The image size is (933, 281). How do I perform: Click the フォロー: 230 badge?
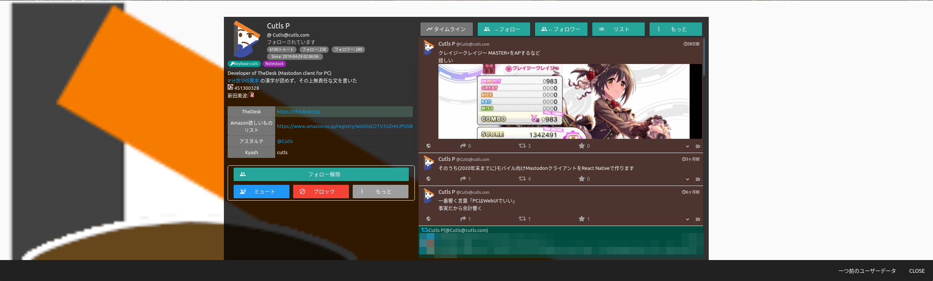[314, 49]
